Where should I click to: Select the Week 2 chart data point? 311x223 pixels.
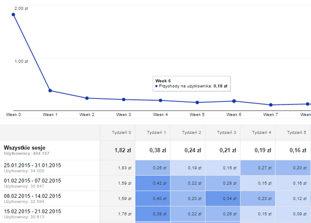[86, 98]
